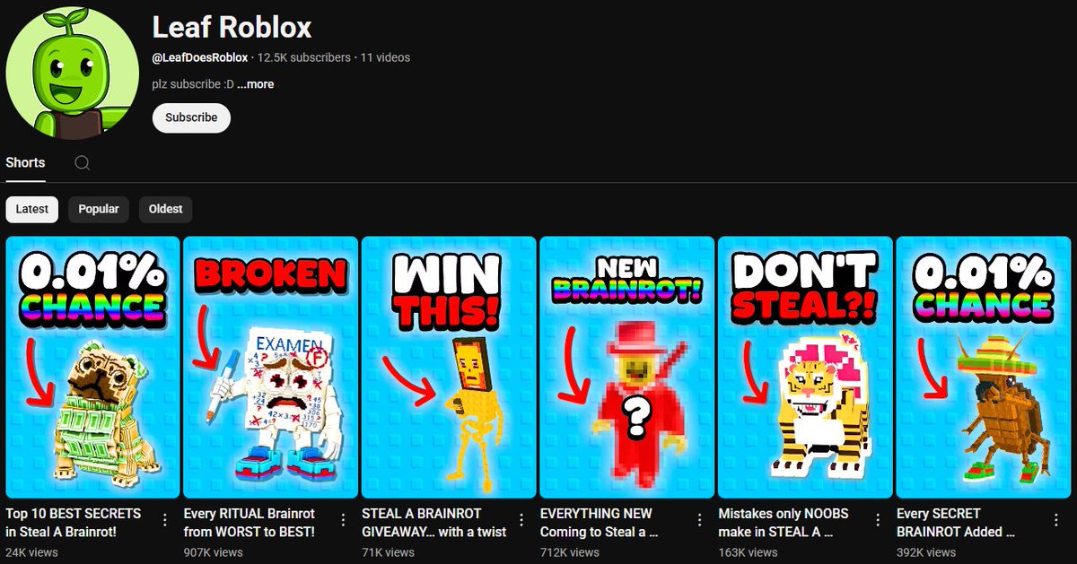Click the @LeafDoesRoblox handle
Image resolution: width=1077 pixels, height=564 pixels.
[200, 57]
